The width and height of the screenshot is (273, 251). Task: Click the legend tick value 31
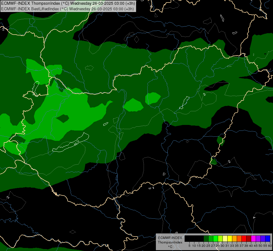pyautogui.click(x=227, y=246)
